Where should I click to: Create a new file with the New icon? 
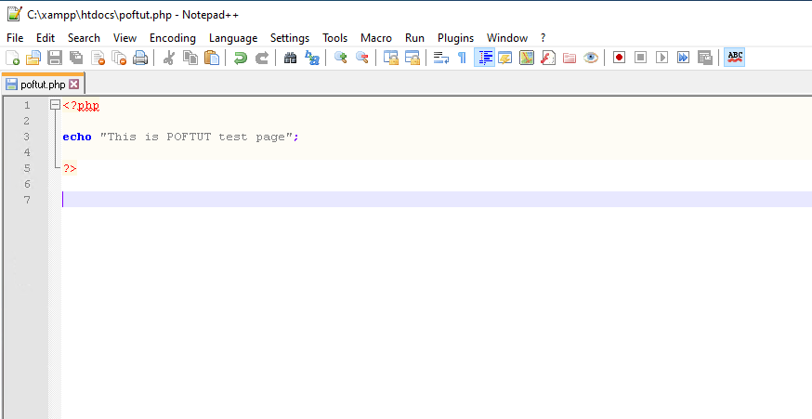pos(12,58)
